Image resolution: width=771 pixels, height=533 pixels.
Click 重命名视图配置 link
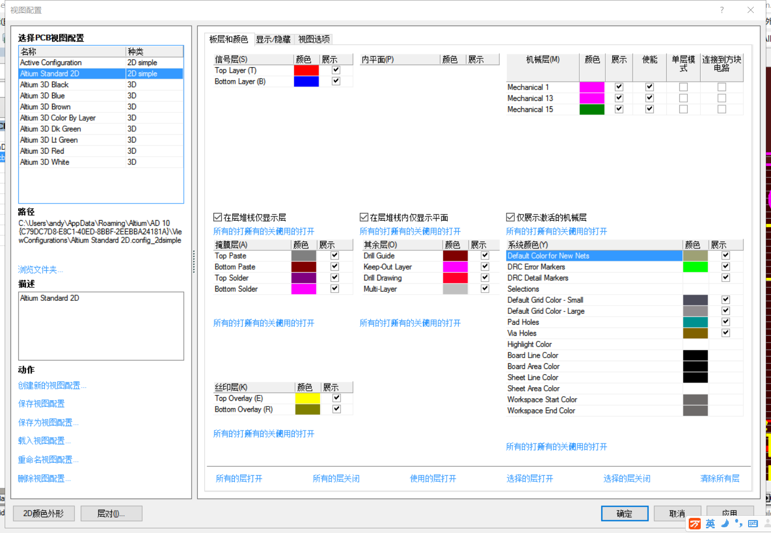[48, 460]
